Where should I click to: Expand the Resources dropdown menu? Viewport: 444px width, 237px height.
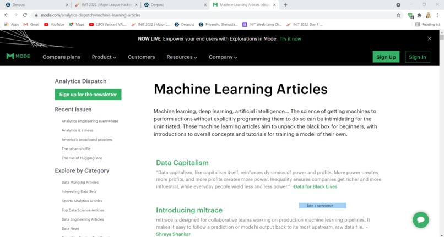point(182,57)
